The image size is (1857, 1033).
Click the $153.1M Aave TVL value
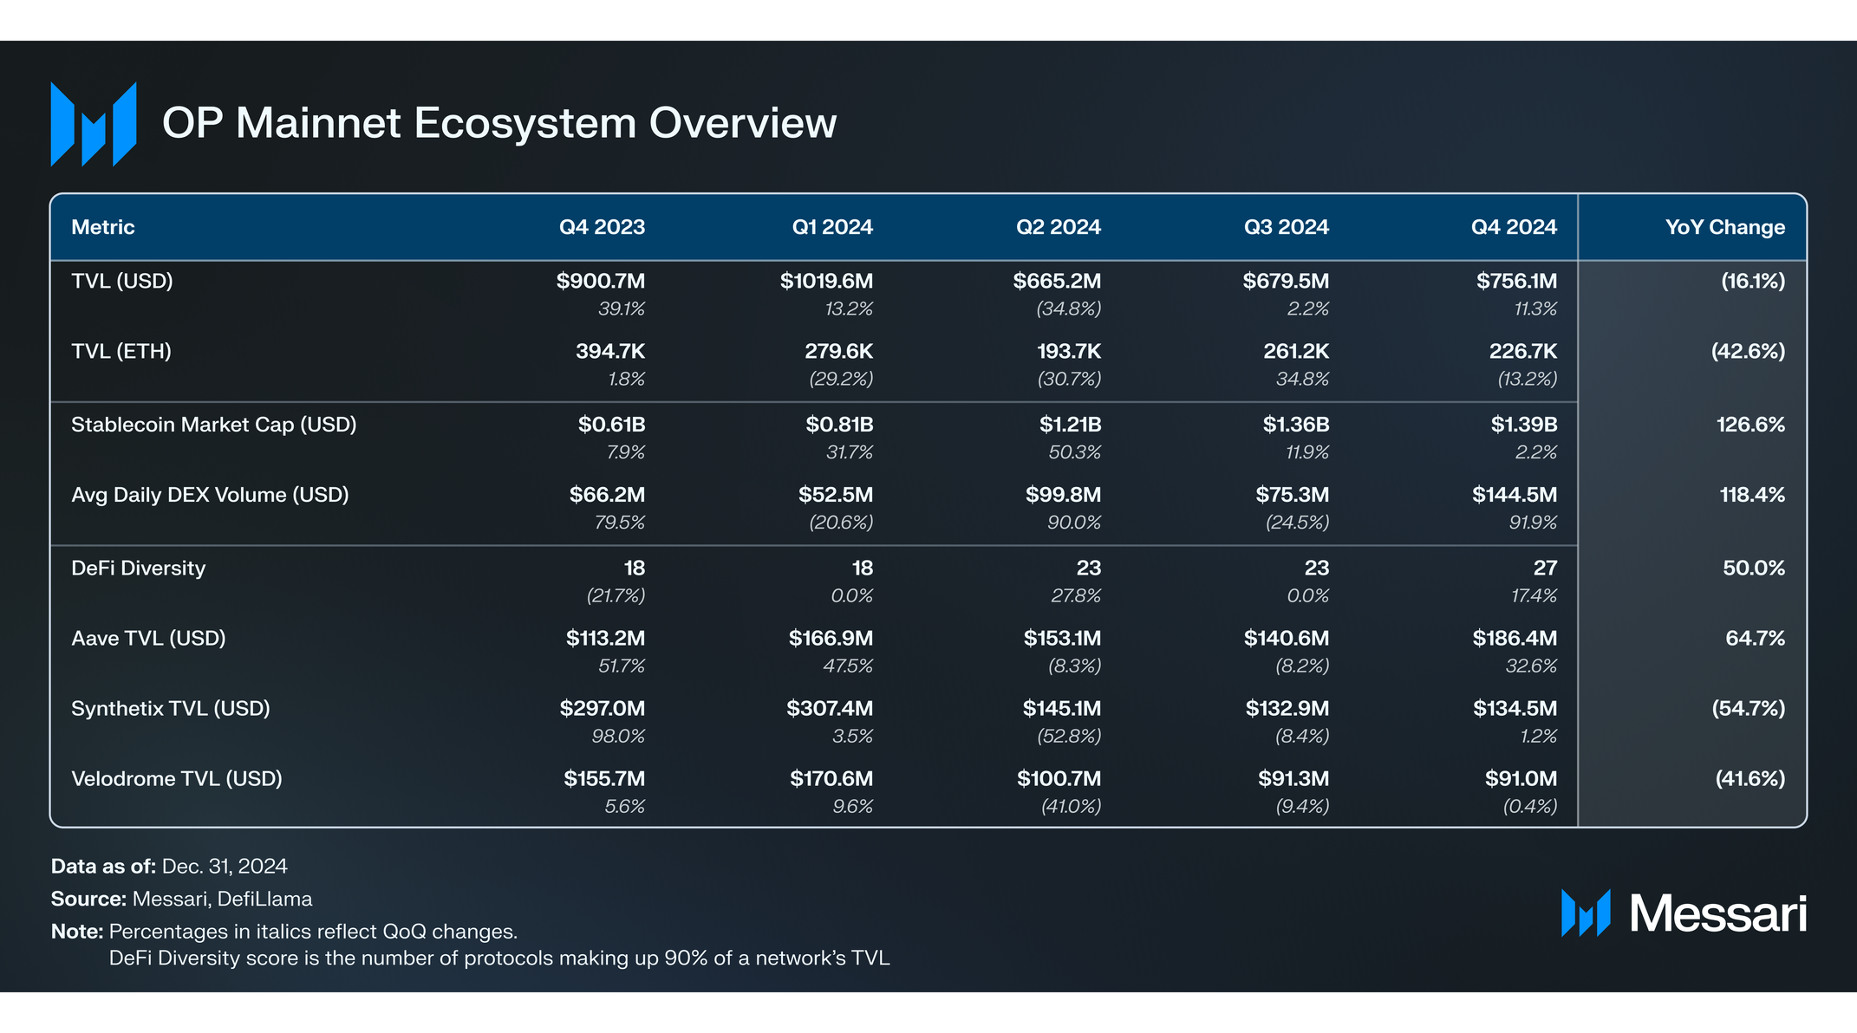1062,639
